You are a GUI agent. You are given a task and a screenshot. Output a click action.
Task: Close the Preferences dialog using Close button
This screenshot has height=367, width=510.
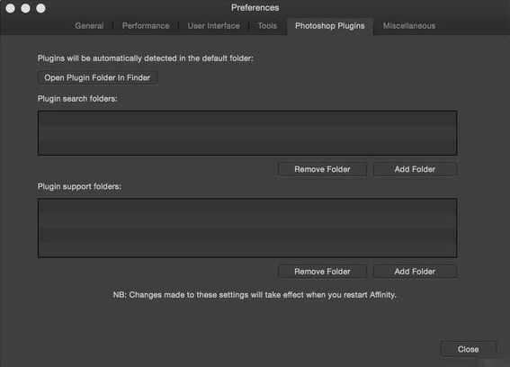click(x=468, y=349)
